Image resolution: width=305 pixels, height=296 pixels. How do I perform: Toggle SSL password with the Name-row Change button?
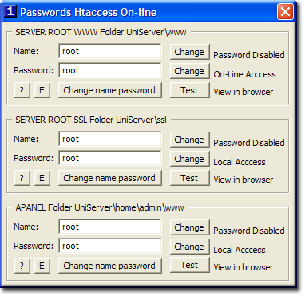click(190, 140)
